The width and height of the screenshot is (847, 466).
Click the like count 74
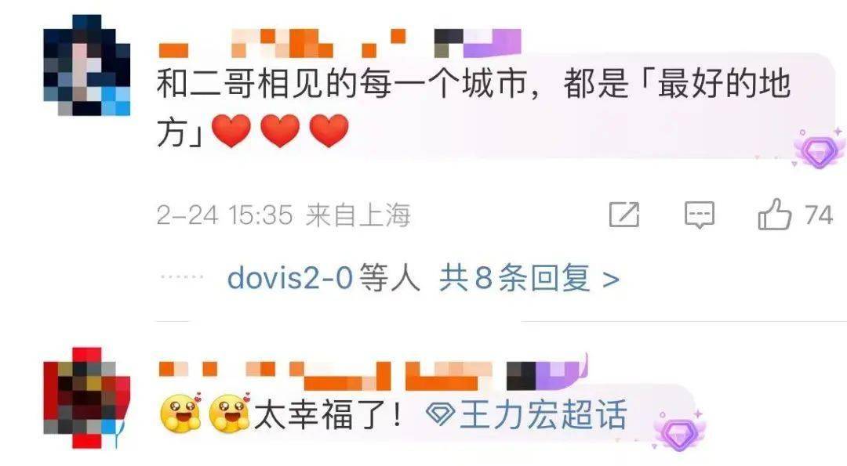(x=818, y=215)
